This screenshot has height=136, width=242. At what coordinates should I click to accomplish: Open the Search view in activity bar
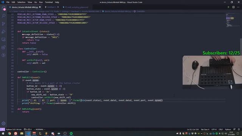[x=3, y=16]
